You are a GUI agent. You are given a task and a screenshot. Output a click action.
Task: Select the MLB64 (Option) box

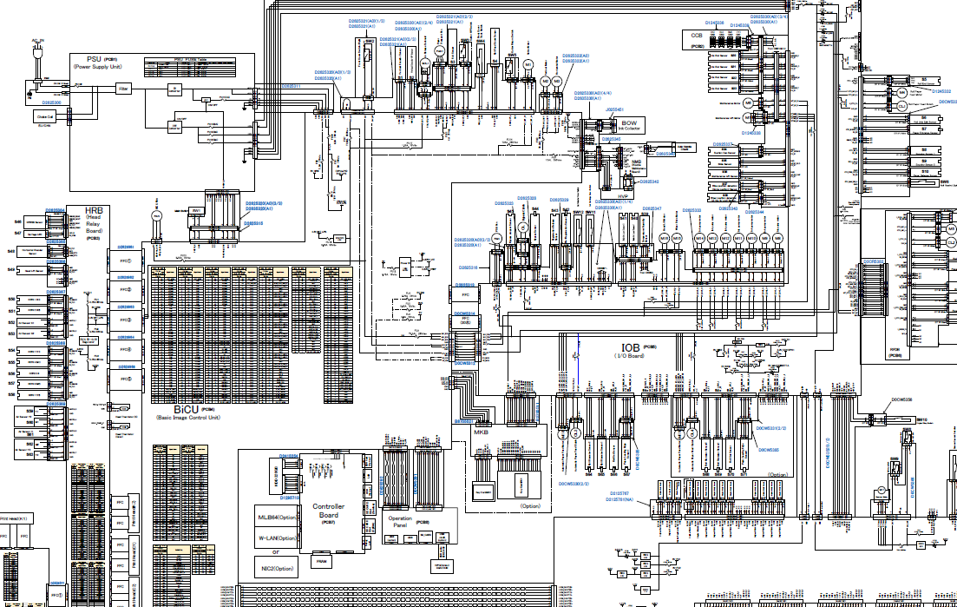coord(279,519)
